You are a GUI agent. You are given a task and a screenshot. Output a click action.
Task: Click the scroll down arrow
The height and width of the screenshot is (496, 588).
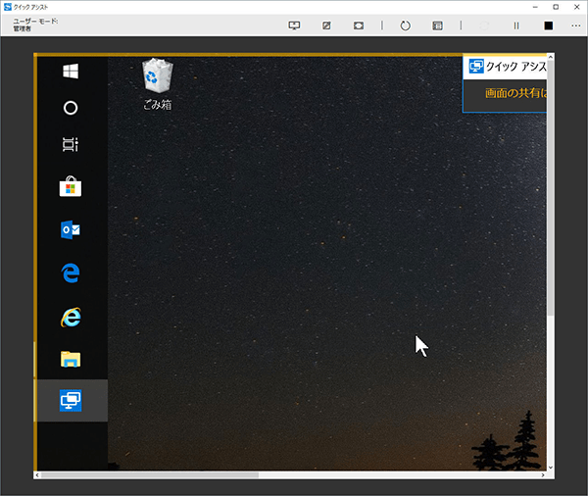coord(551,468)
